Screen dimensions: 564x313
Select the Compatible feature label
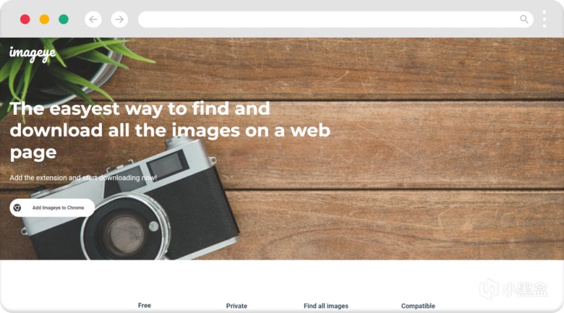point(418,306)
